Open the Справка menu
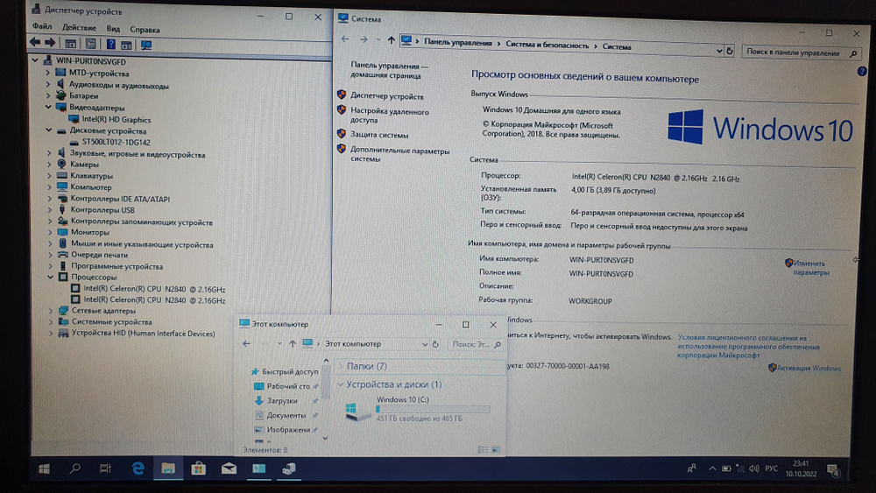 point(145,29)
